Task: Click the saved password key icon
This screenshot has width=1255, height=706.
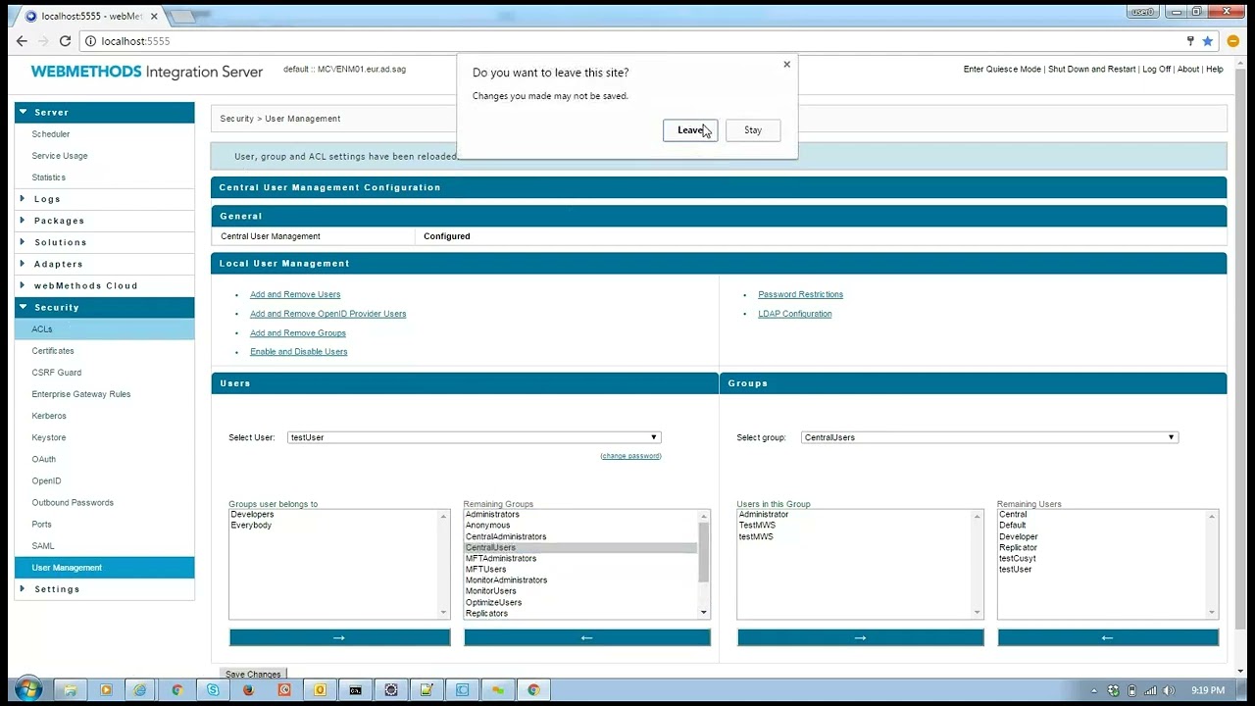Action: [1190, 41]
